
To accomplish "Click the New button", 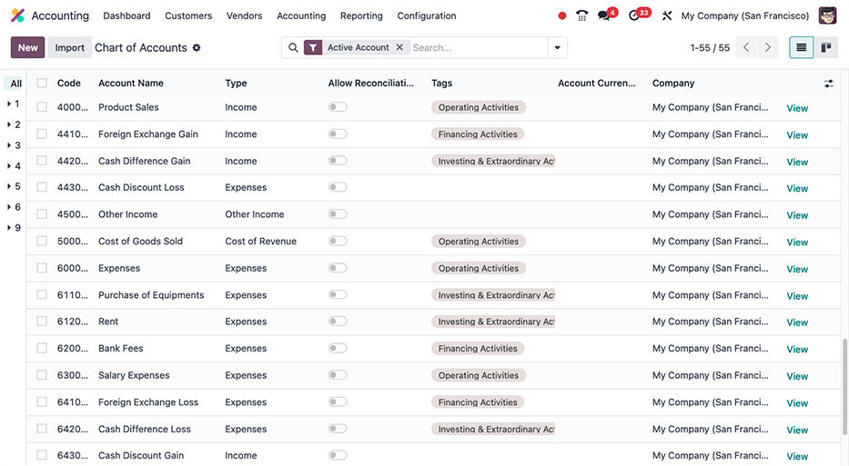I will tap(27, 47).
